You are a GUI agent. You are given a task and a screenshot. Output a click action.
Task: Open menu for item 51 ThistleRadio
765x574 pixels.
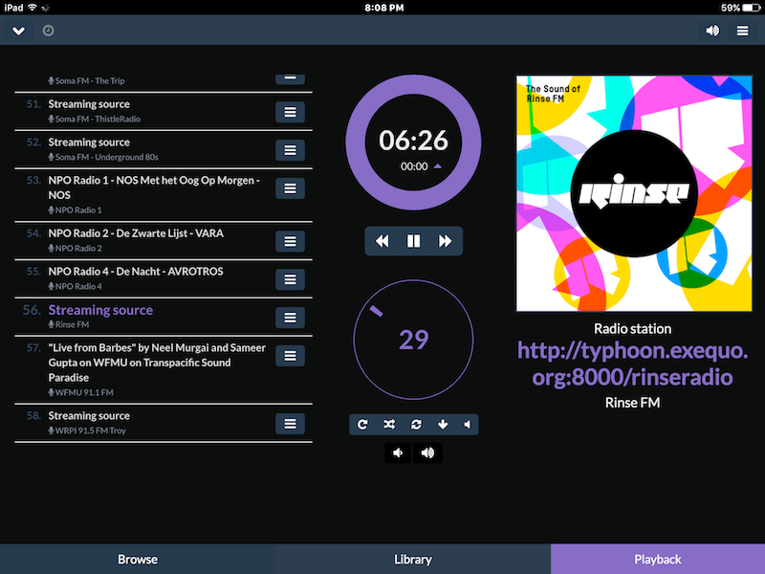pos(291,112)
